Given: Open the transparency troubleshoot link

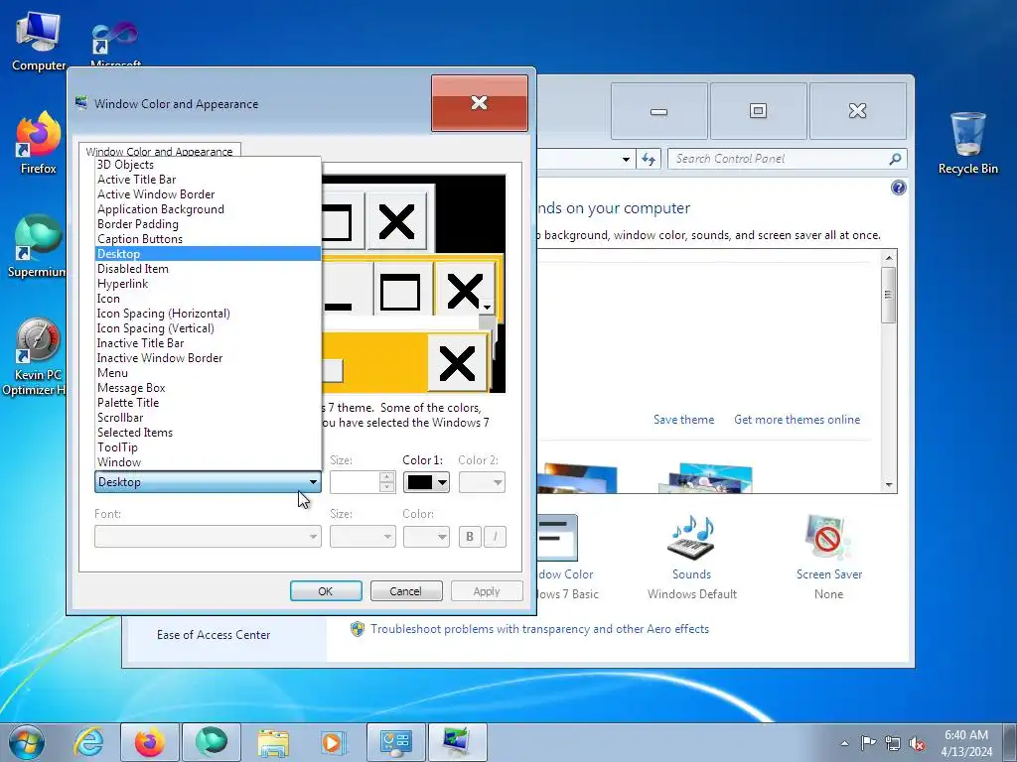Looking at the screenshot, I should (x=539, y=628).
